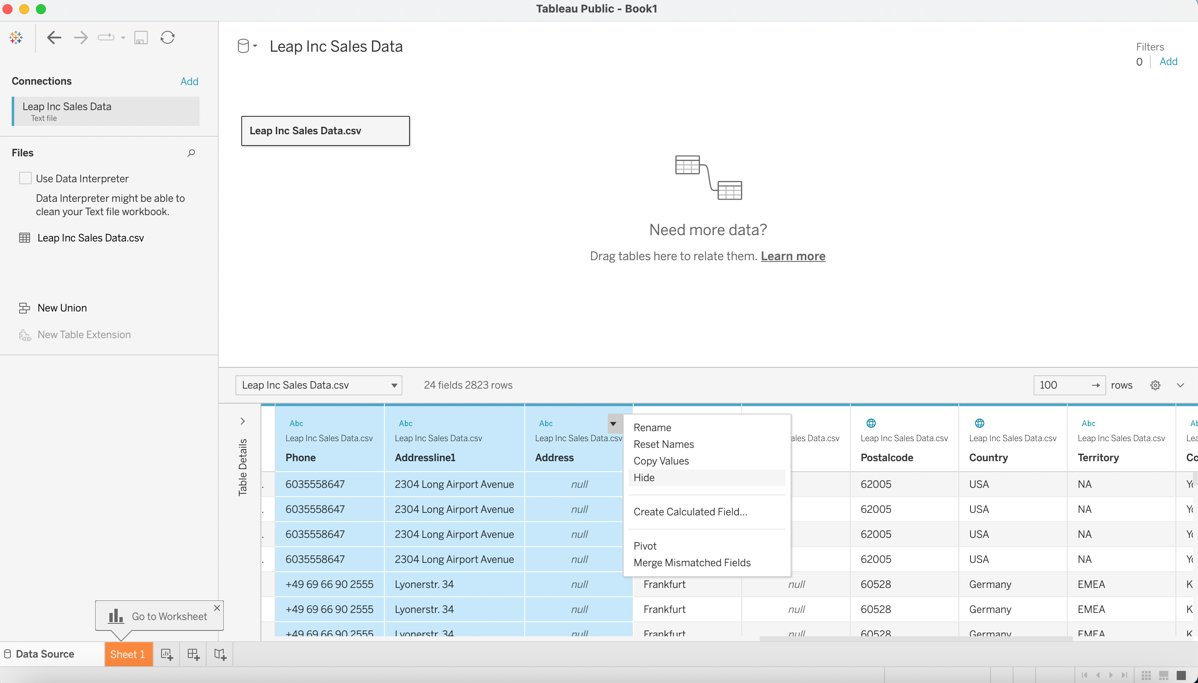
Task: Click the back arrow in toolbar
Action: click(54, 38)
